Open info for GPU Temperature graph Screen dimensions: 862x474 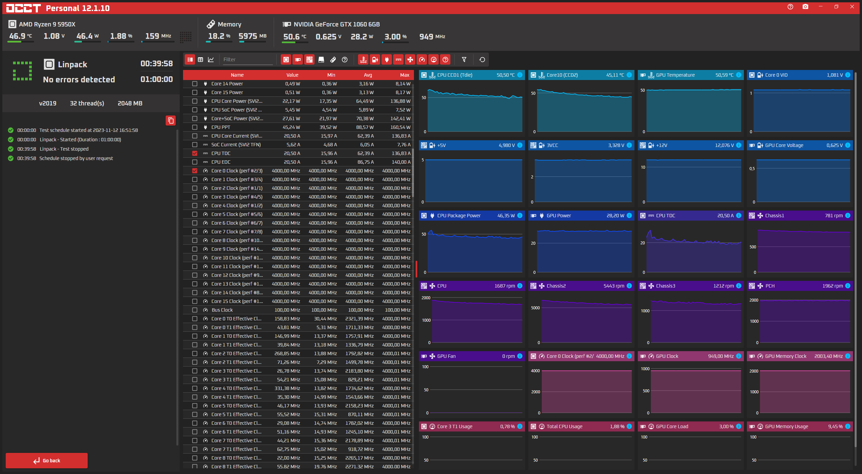(739, 75)
